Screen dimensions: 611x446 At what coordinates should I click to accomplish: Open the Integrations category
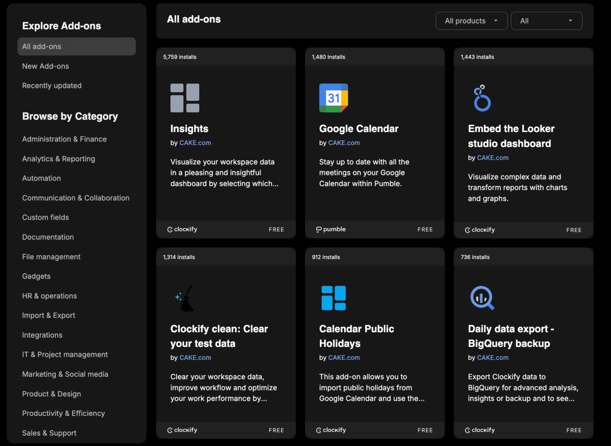point(42,335)
